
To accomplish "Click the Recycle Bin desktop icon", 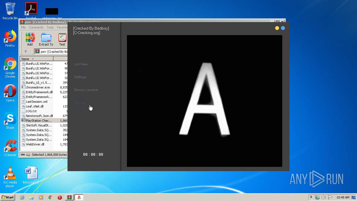I will point(10,11).
